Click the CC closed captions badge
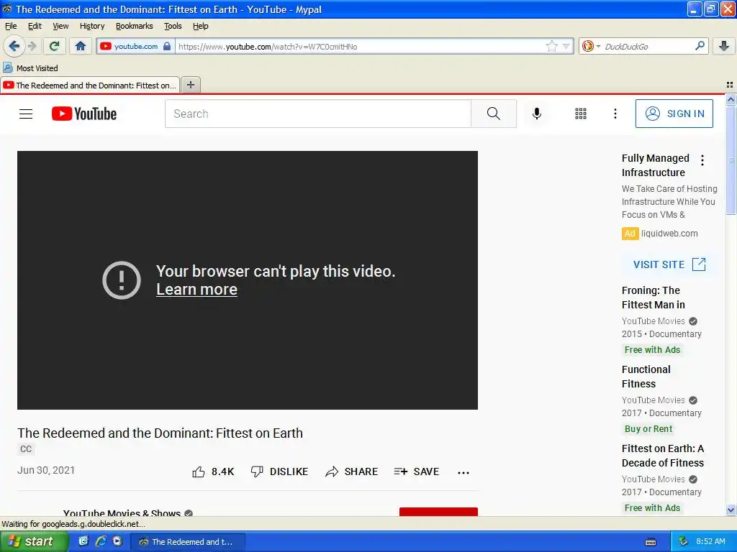Image resolution: width=737 pixels, height=552 pixels. click(x=26, y=449)
